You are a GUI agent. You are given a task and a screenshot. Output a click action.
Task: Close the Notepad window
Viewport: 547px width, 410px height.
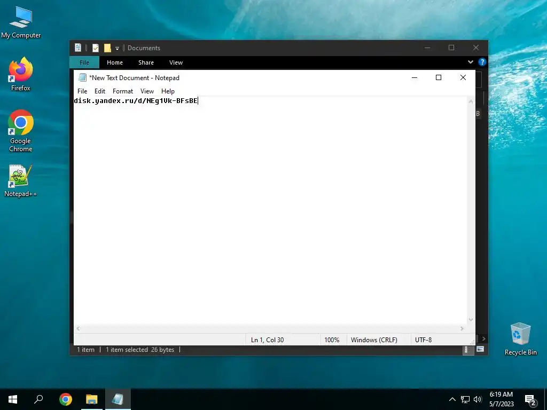pos(463,77)
